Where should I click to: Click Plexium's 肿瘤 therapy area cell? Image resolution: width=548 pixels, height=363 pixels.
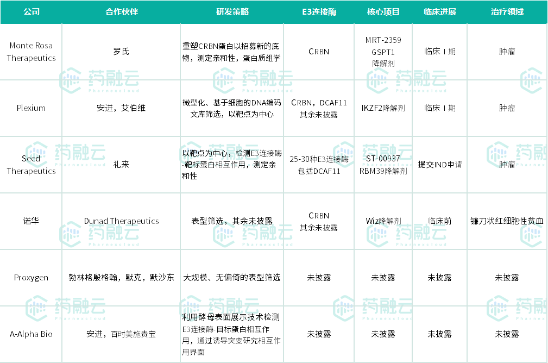pos(507,108)
